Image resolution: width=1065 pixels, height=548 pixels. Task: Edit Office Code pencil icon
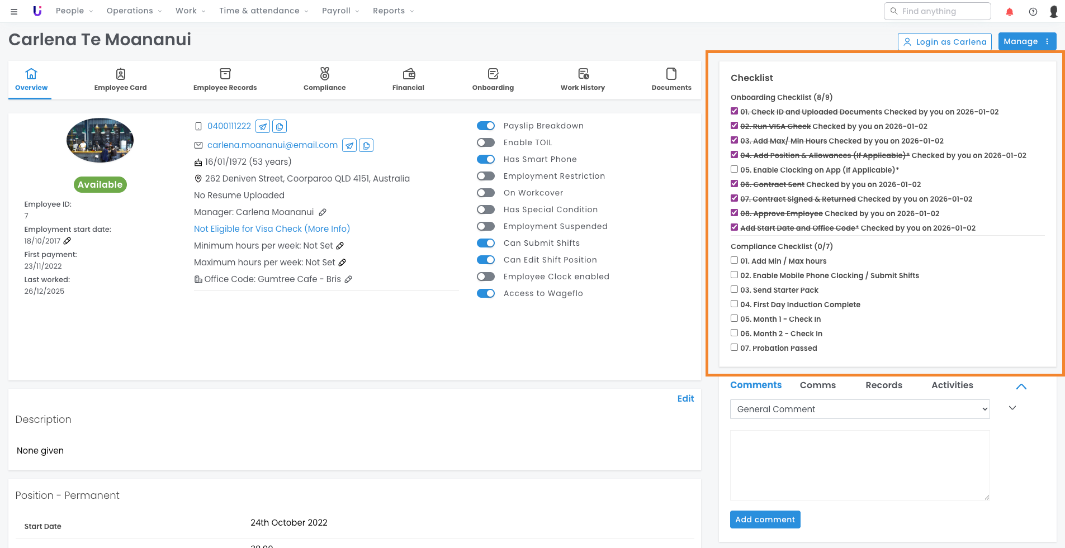pyautogui.click(x=348, y=279)
